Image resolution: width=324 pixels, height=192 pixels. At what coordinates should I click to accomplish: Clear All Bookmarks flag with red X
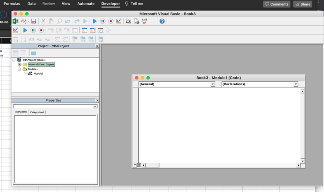coord(101,39)
